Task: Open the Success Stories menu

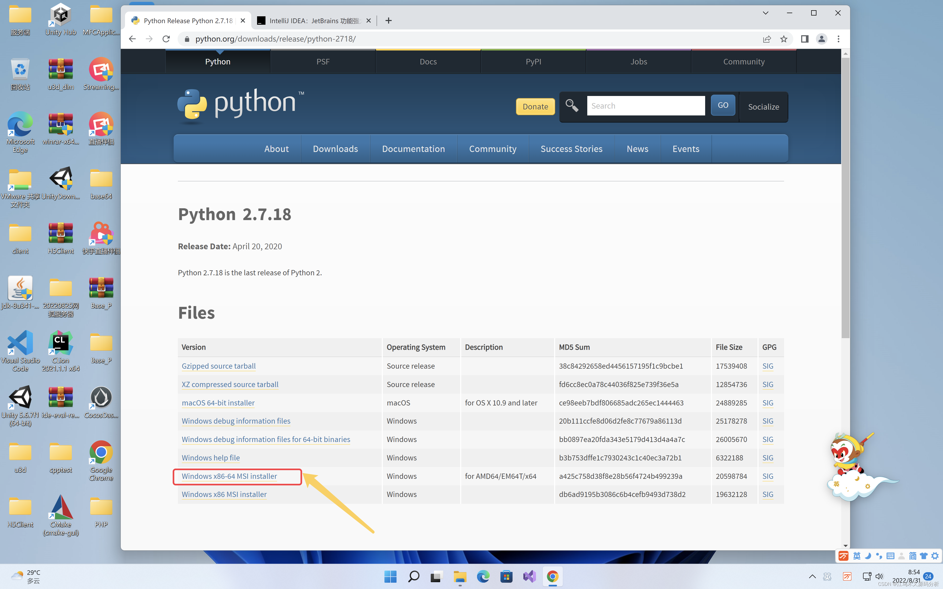Action: 571,149
